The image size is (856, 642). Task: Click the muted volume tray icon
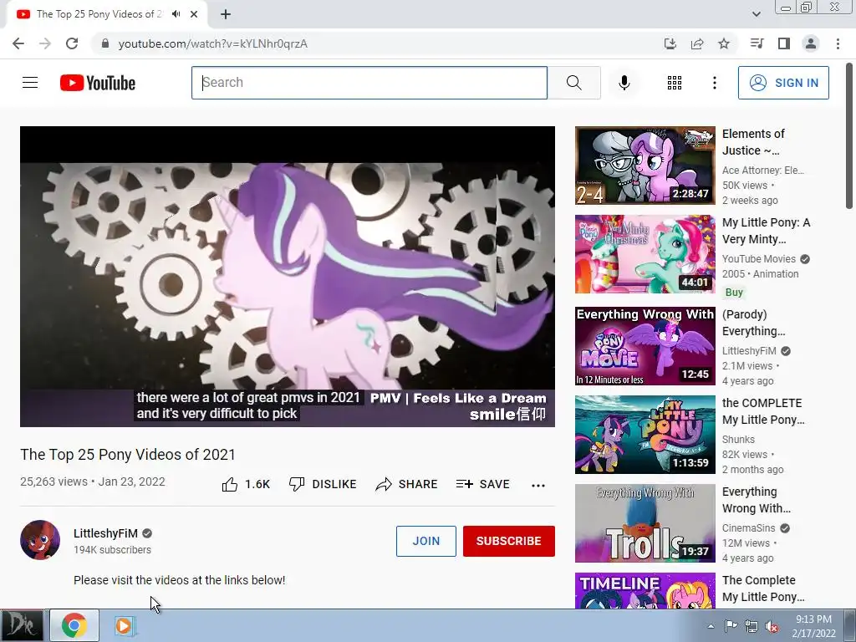click(x=772, y=626)
